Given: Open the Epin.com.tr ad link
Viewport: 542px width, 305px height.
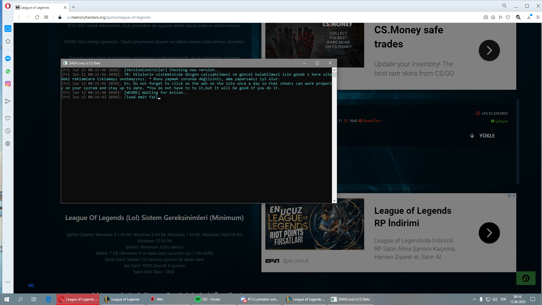Looking at the screenshot, I should point(296,261).
